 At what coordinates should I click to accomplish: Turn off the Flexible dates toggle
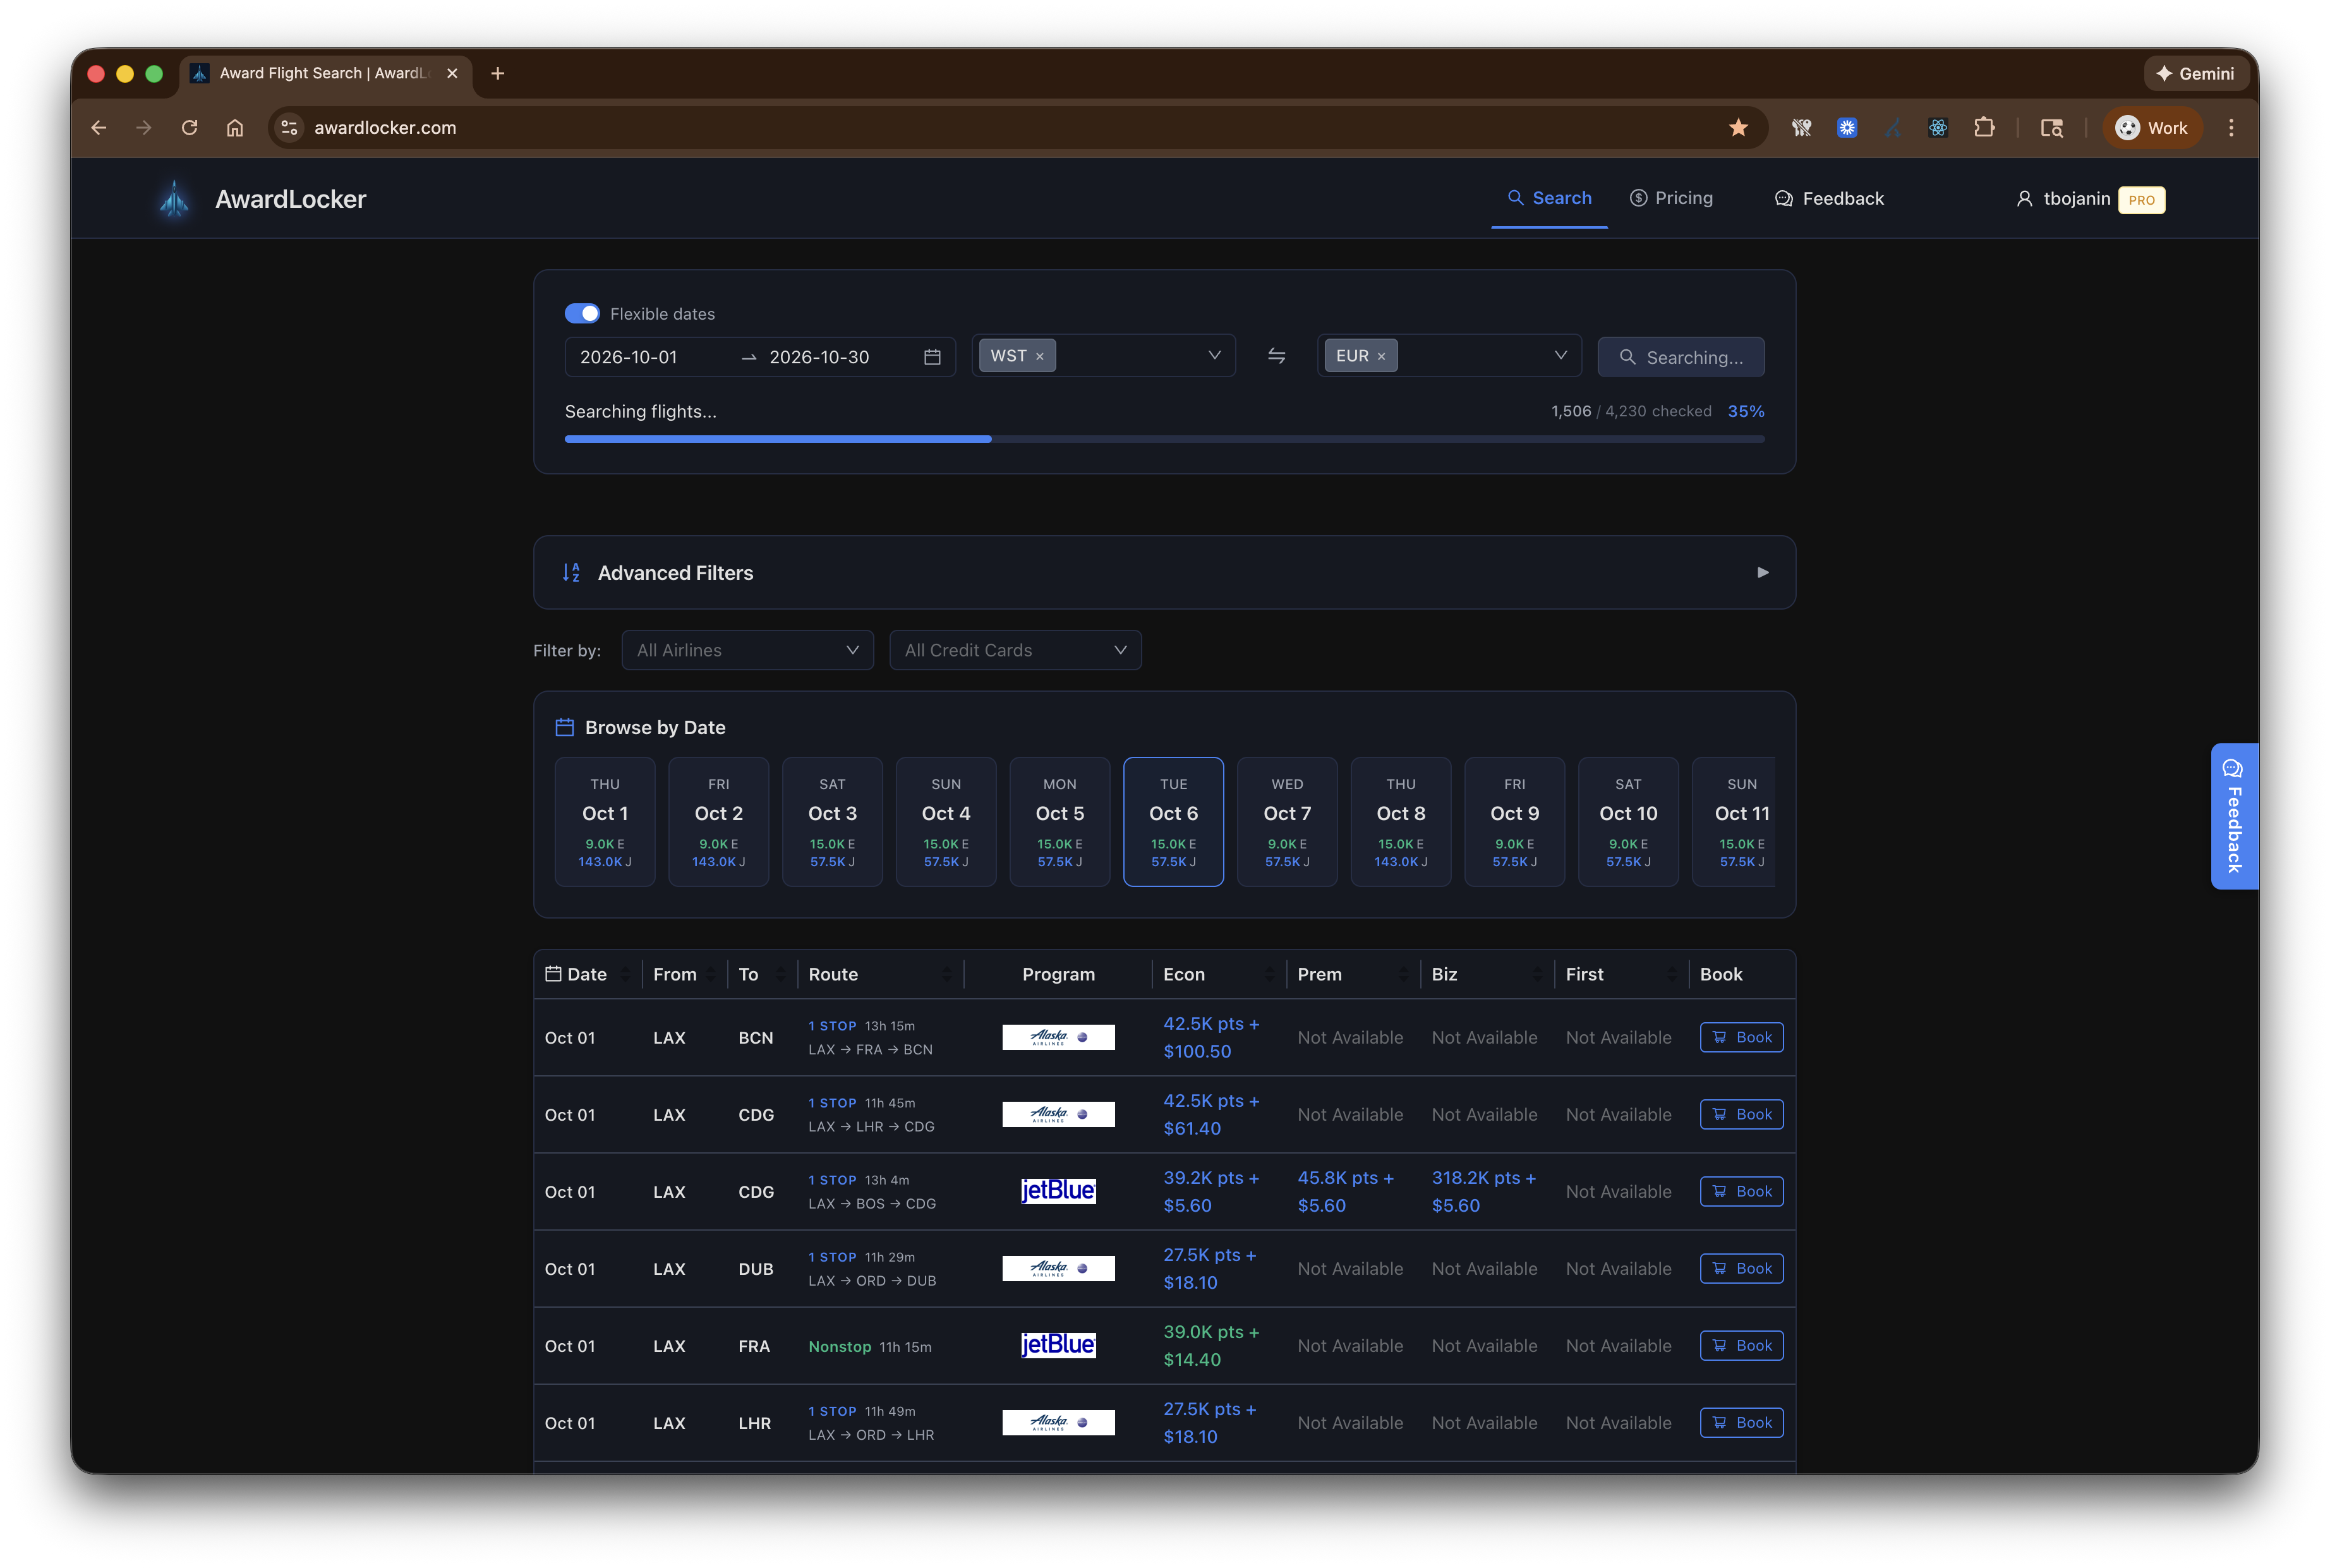point(582,314)
